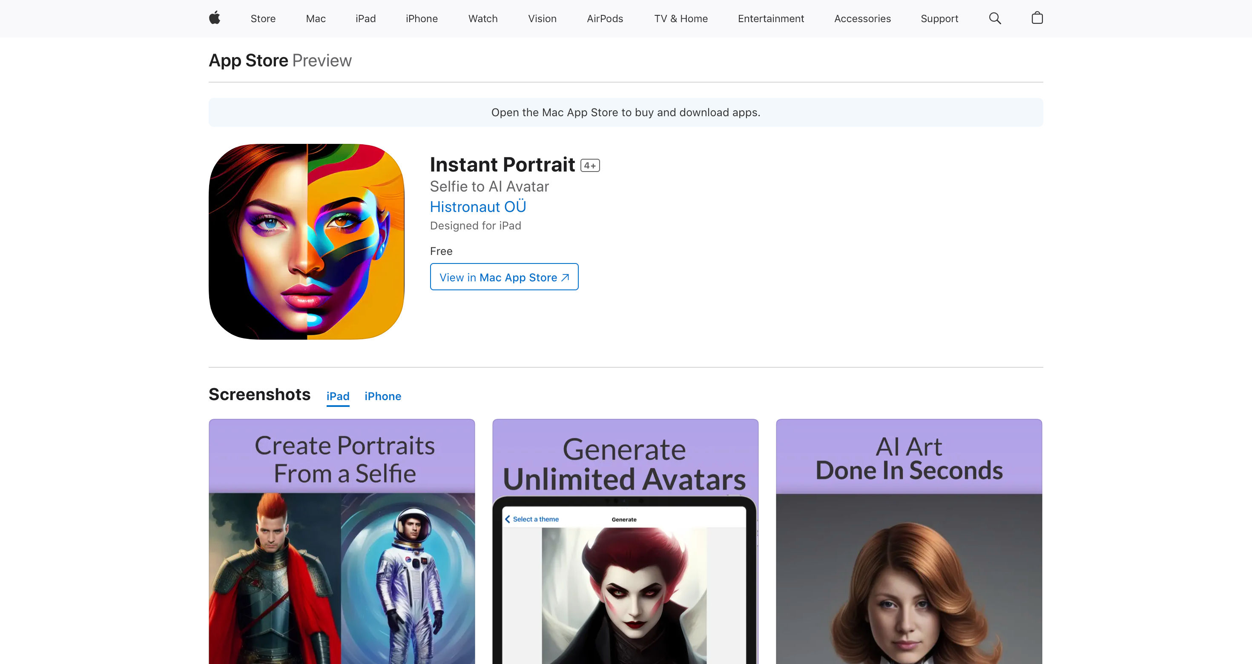Click the 4+ age rating badge

[590, 166]
